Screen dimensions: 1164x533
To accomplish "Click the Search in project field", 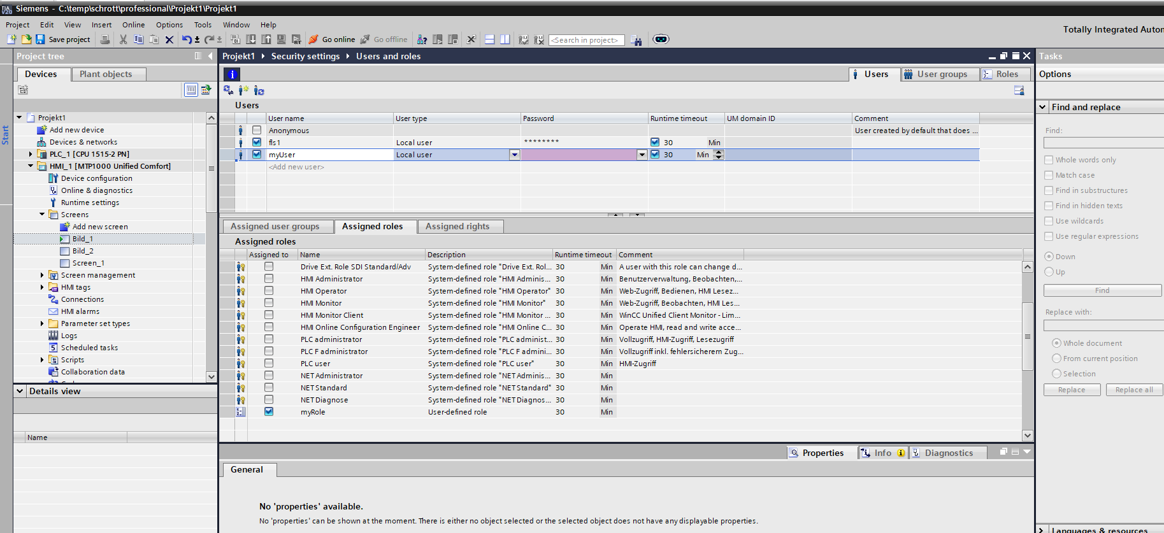I will [586, 40].
